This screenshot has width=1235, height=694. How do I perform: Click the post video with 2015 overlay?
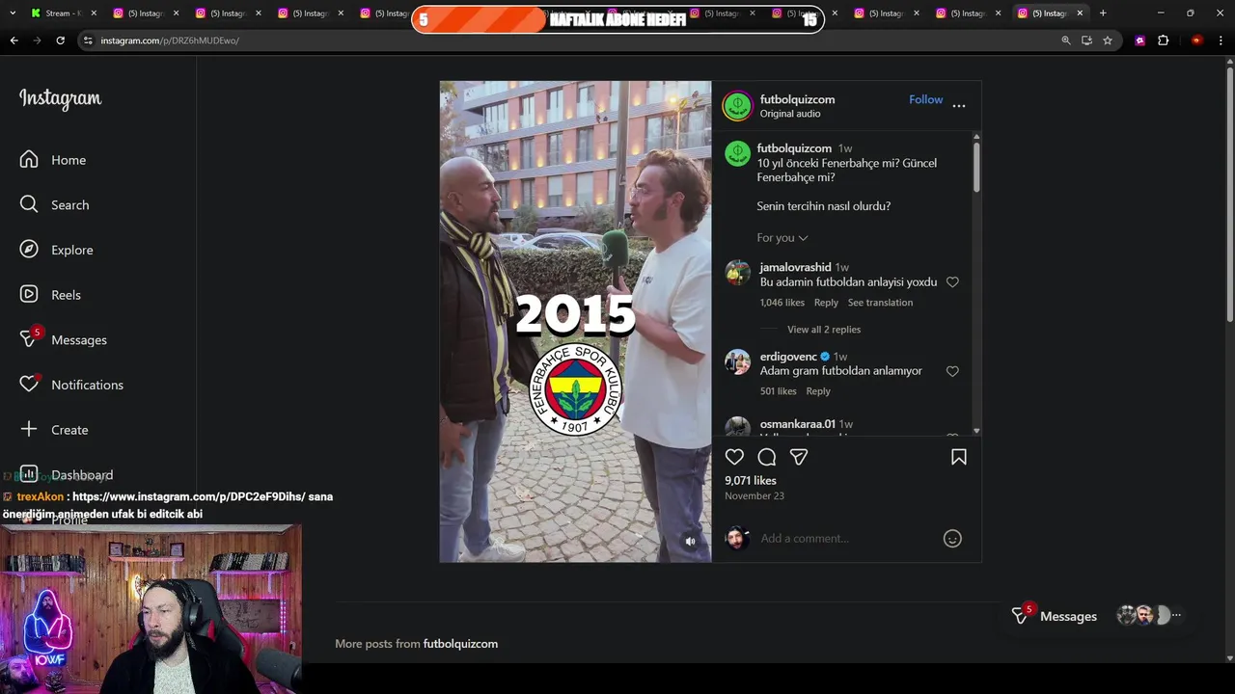coord(575,322)
